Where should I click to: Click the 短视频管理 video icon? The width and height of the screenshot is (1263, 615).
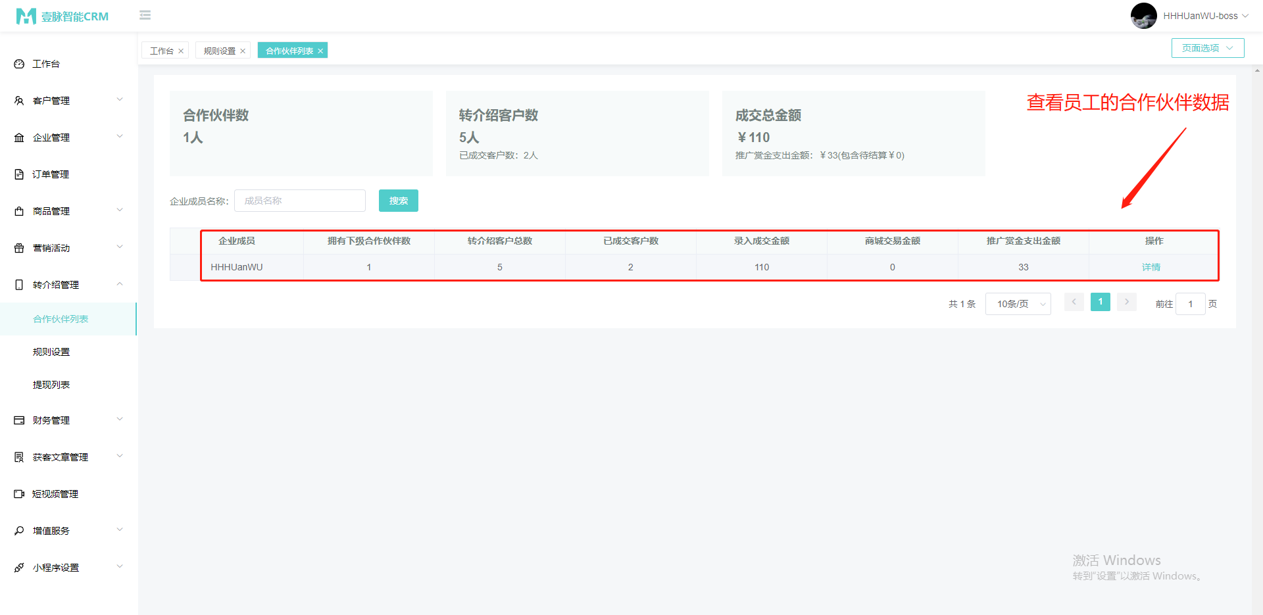click(x=19, y=494)
